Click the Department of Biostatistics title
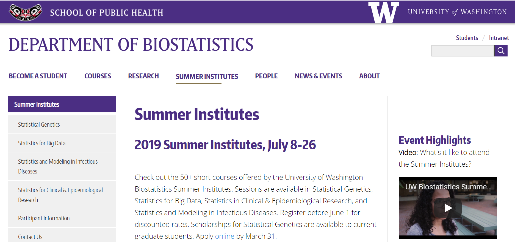515x242 pixels. (131, 45)
